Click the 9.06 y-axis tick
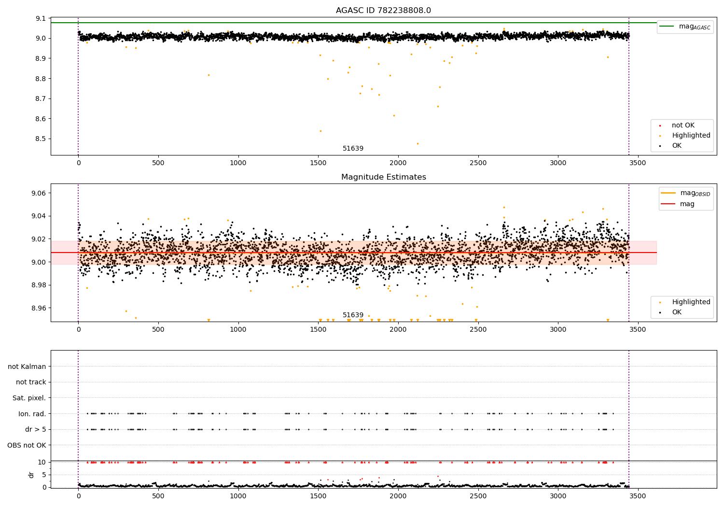 [x=39, y=193]
